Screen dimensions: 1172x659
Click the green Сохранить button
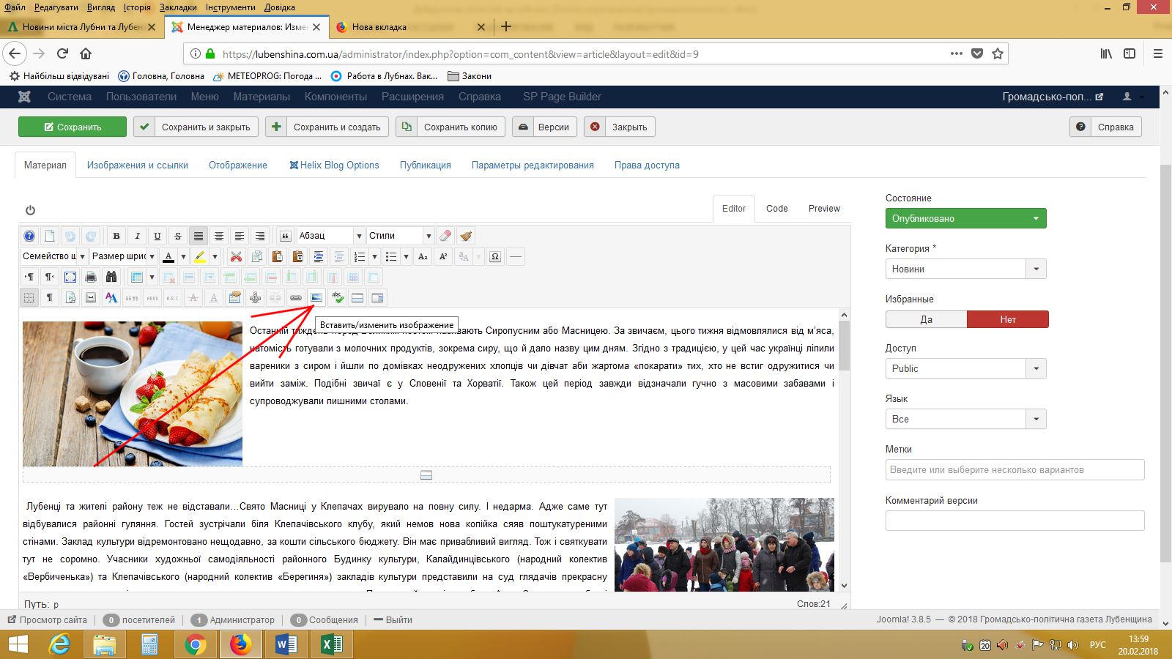click(x=73, y=127)
